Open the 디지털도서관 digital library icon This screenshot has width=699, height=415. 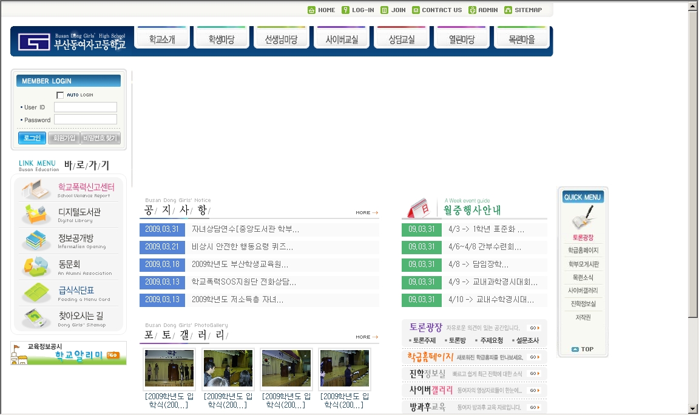pyautogui.click(x=37, y=215)
